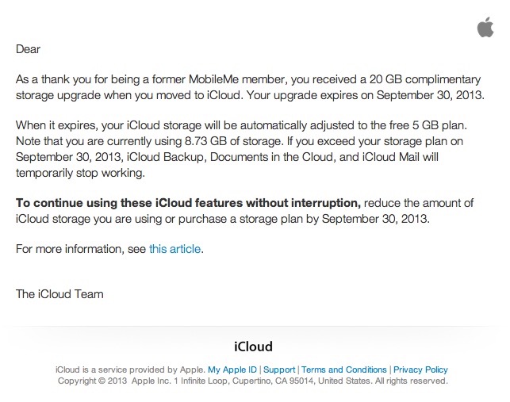
Task: Click 'temporarily stop working' text
Action: point(80,173)
